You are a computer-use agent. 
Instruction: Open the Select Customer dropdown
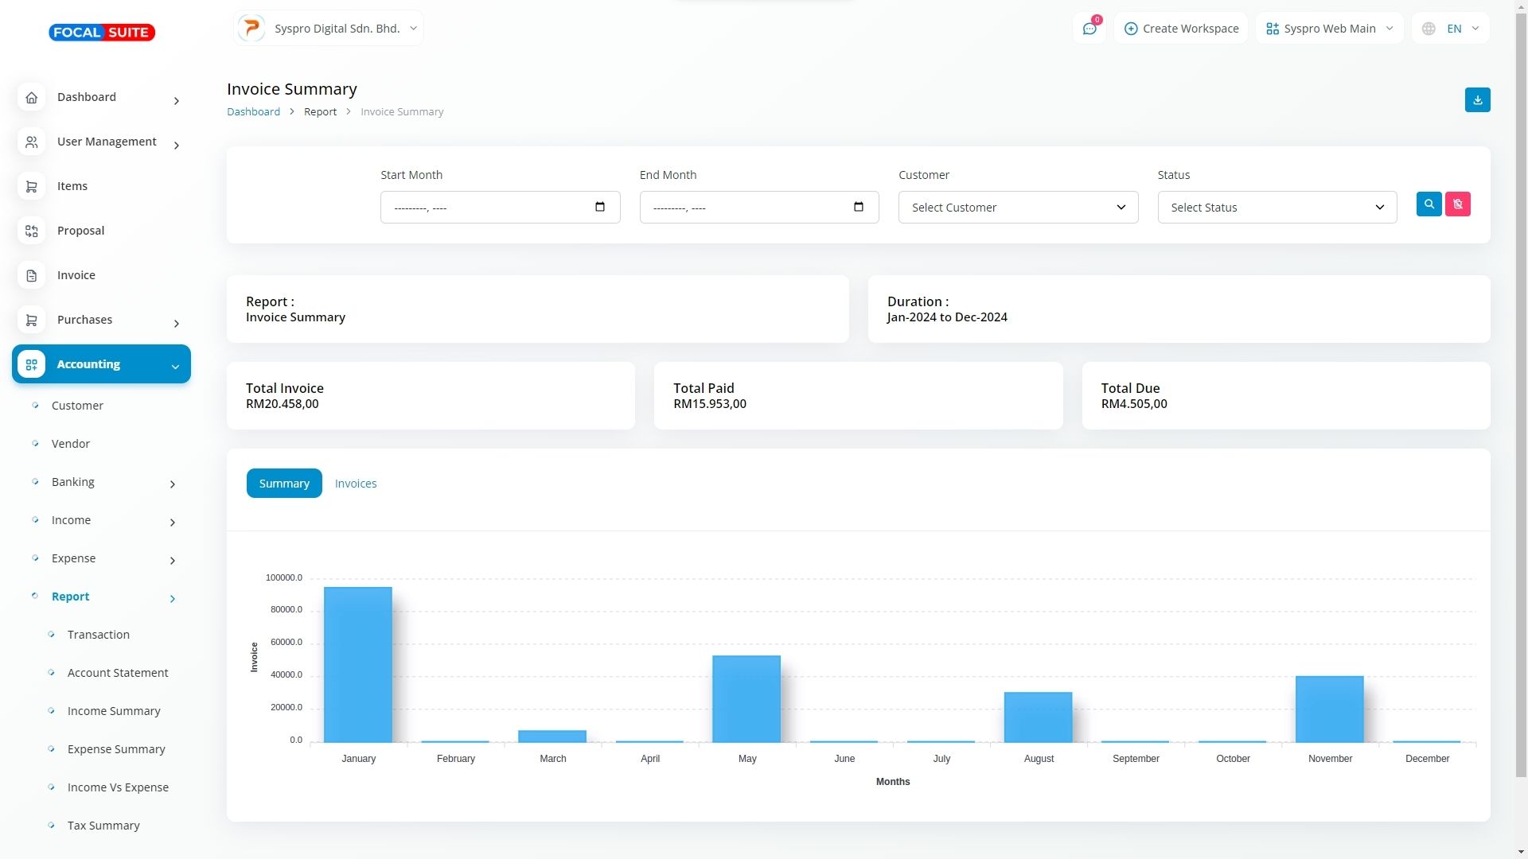pos(1018,208)
